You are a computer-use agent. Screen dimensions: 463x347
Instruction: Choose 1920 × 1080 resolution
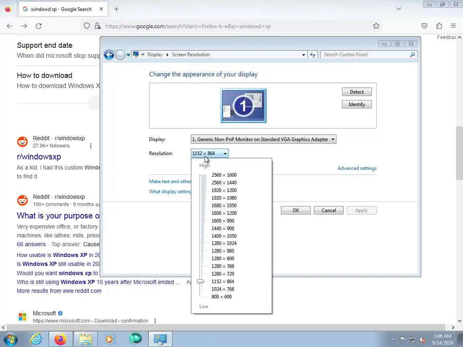click(224, 198)
